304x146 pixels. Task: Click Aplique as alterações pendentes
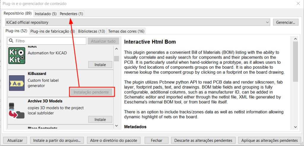pyautogui.click(x=270, y=140)
